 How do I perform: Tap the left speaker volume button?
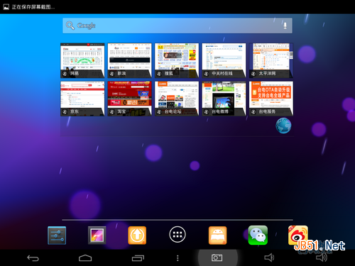point(269,257)
